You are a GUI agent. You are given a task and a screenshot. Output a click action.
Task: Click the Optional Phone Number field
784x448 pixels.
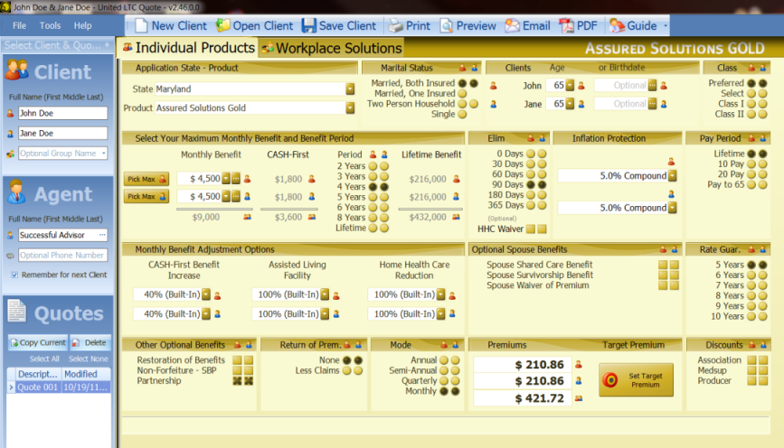point(62,256)
